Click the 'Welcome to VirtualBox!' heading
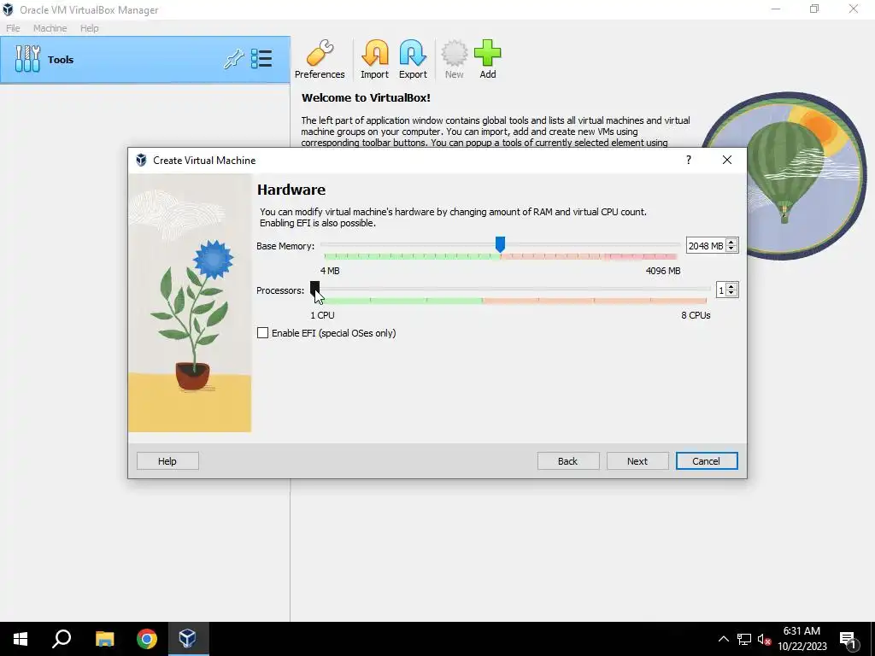875x656 pixels. (x=366, y=97)
